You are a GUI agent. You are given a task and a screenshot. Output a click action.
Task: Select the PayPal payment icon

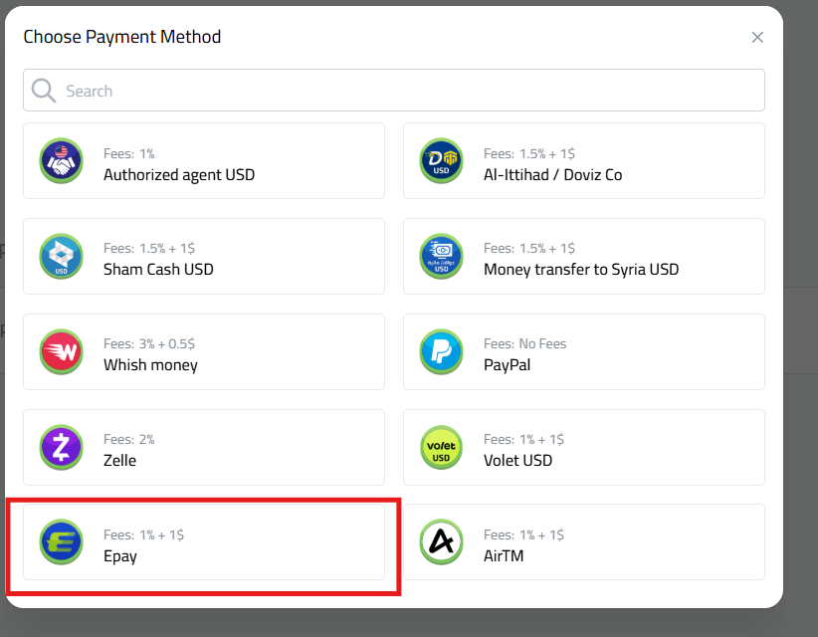(x=441, y=351)
